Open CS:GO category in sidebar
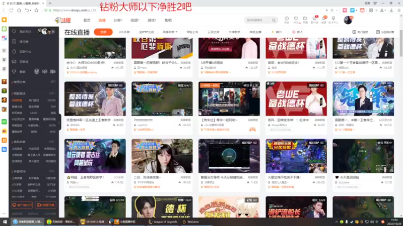This screenshot has width=403, height=226. point(34,113)
